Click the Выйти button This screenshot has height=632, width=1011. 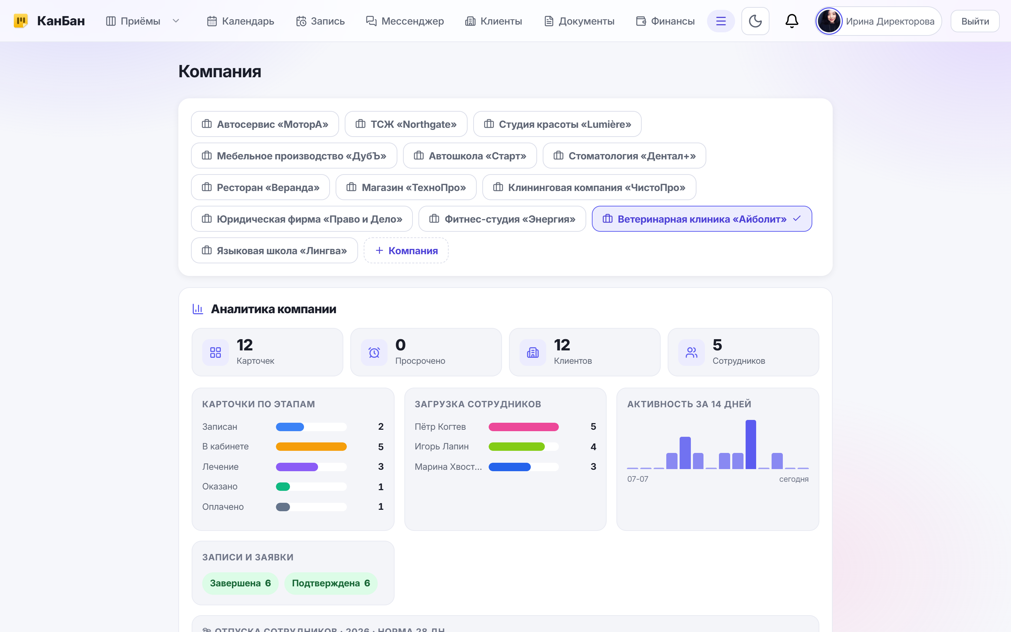coord(974,21)
